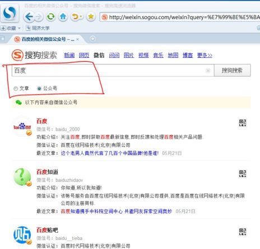Viewport: 260px width, 249px height.
Task: Clear the search box with x icon
Action: 208,71
